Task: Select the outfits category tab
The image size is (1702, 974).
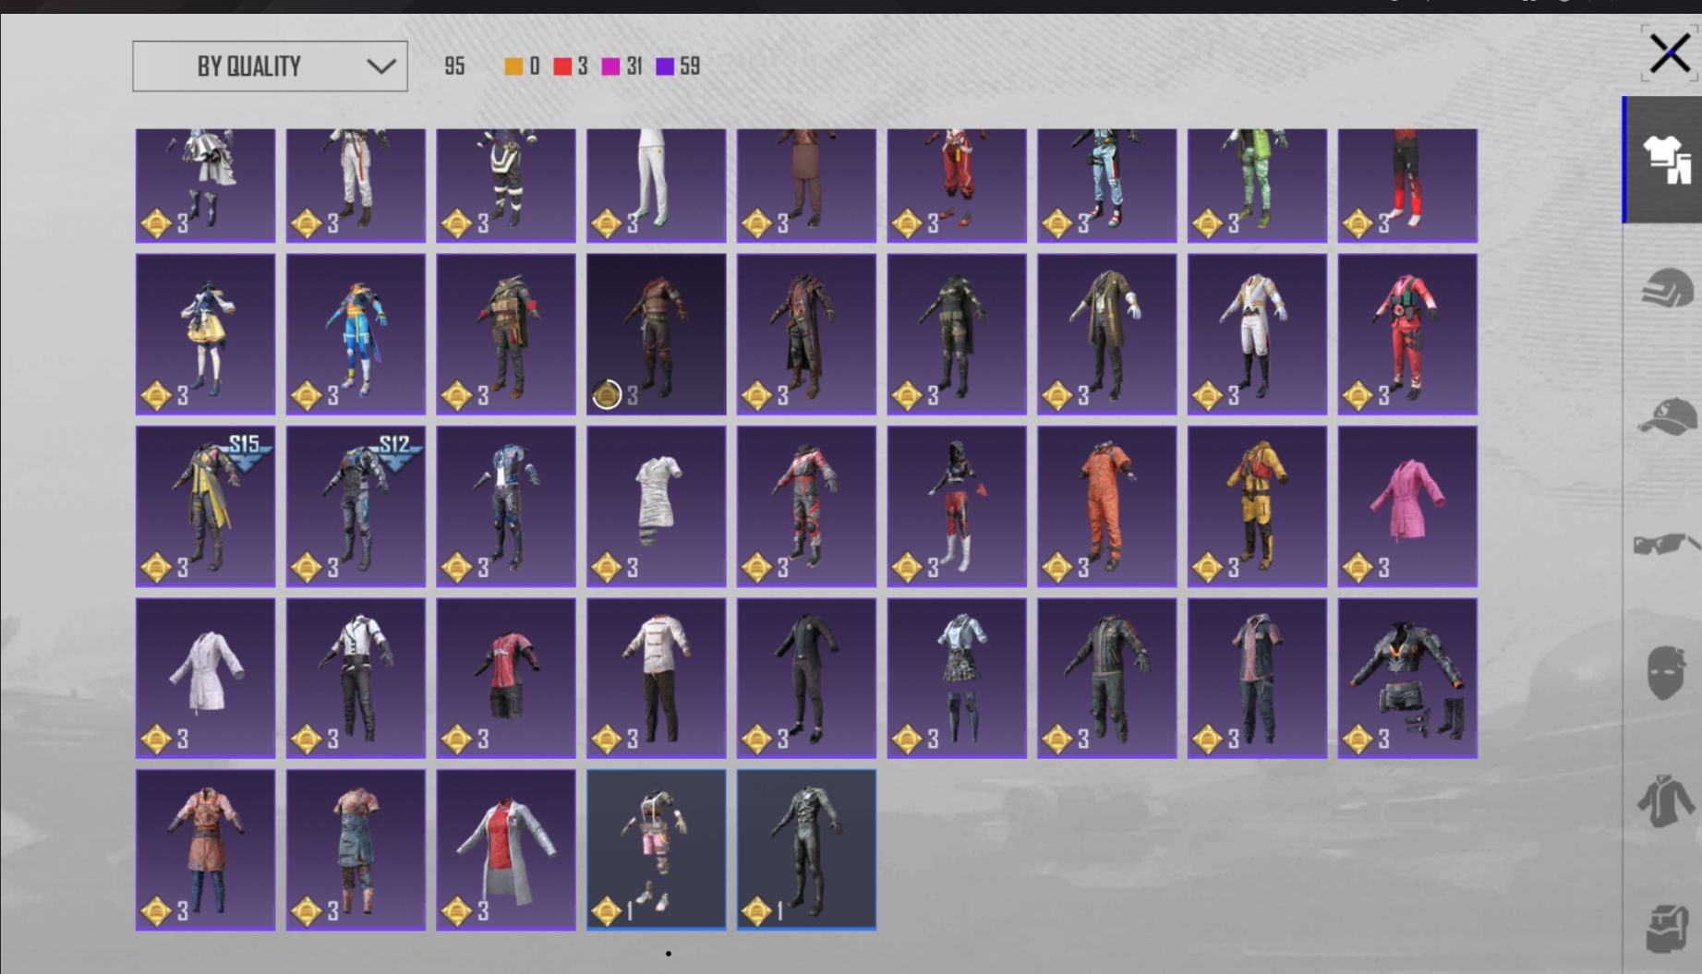Action: point(1663,160)
